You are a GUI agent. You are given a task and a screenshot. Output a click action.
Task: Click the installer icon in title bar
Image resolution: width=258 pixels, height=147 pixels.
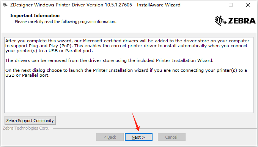[x=5, y=5]
